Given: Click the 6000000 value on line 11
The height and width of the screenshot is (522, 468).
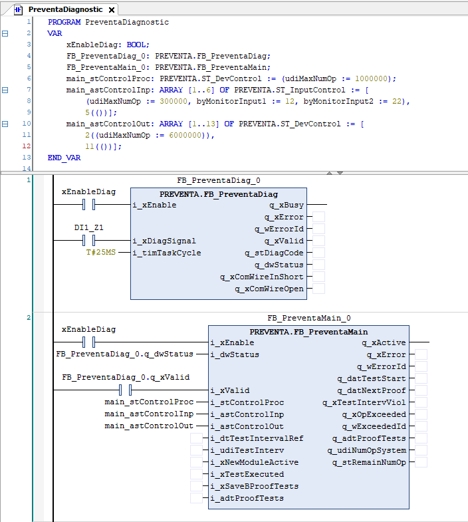Looking at the screenshot, I should (185, 135).
